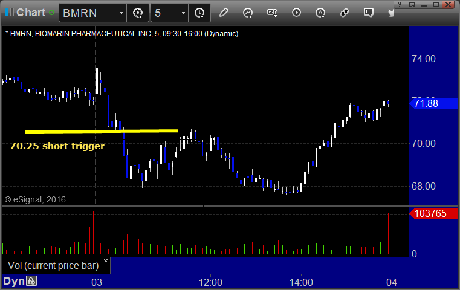Click the bar replay play icon
This screenshot has width=460, height=290.
[x=296, y=13]
